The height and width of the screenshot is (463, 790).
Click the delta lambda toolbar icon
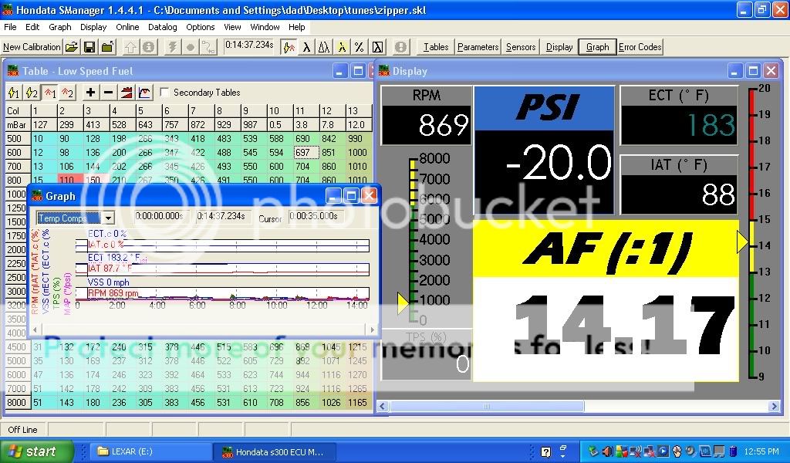click(324, 47)
